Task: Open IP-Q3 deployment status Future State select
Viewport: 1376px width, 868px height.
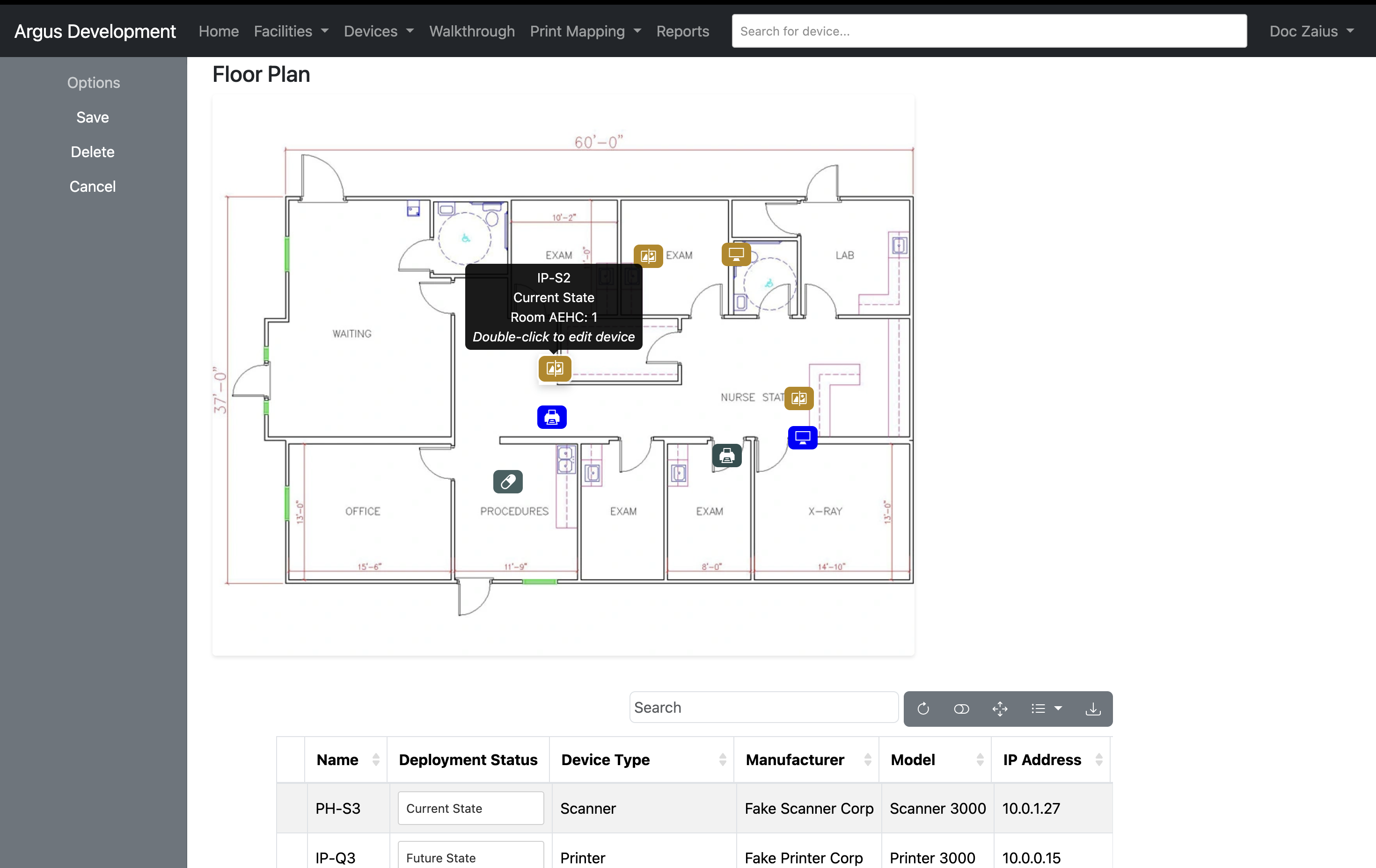Action: (x=471, y=857)
